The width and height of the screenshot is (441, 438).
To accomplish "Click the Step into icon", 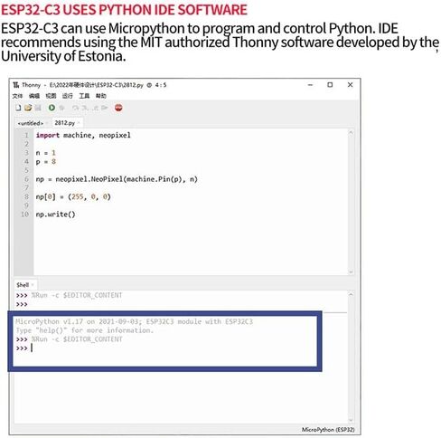I will coord(85,108).
